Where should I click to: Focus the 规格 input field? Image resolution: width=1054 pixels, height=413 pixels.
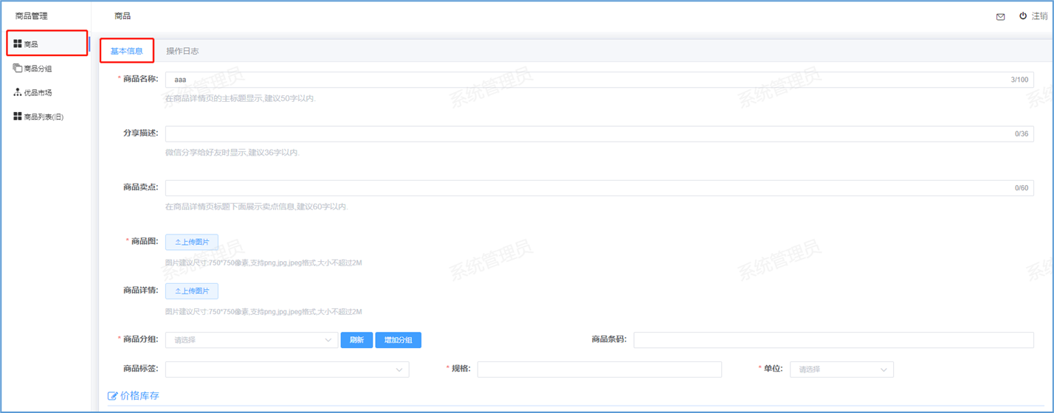(x=599, y=369)
